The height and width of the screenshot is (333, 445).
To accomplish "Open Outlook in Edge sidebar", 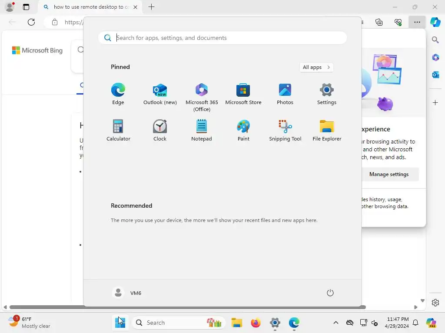I will click(435, 75).
